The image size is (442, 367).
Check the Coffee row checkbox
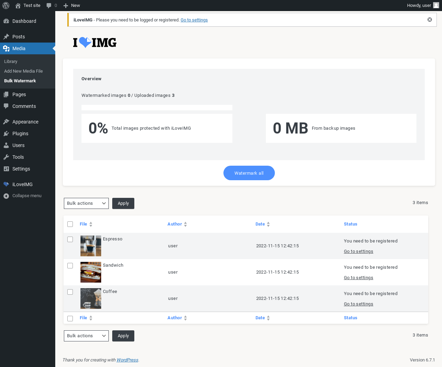70,292
